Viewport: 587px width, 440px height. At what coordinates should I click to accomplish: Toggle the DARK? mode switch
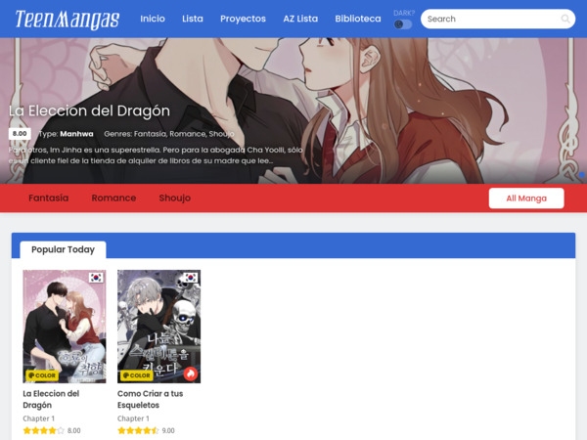coord(403,24)
